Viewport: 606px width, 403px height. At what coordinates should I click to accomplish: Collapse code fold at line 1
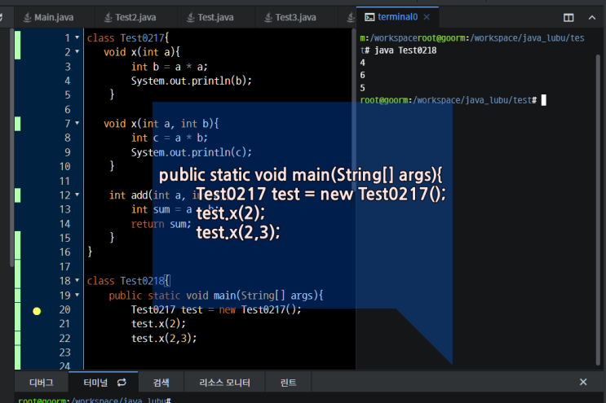77,37
